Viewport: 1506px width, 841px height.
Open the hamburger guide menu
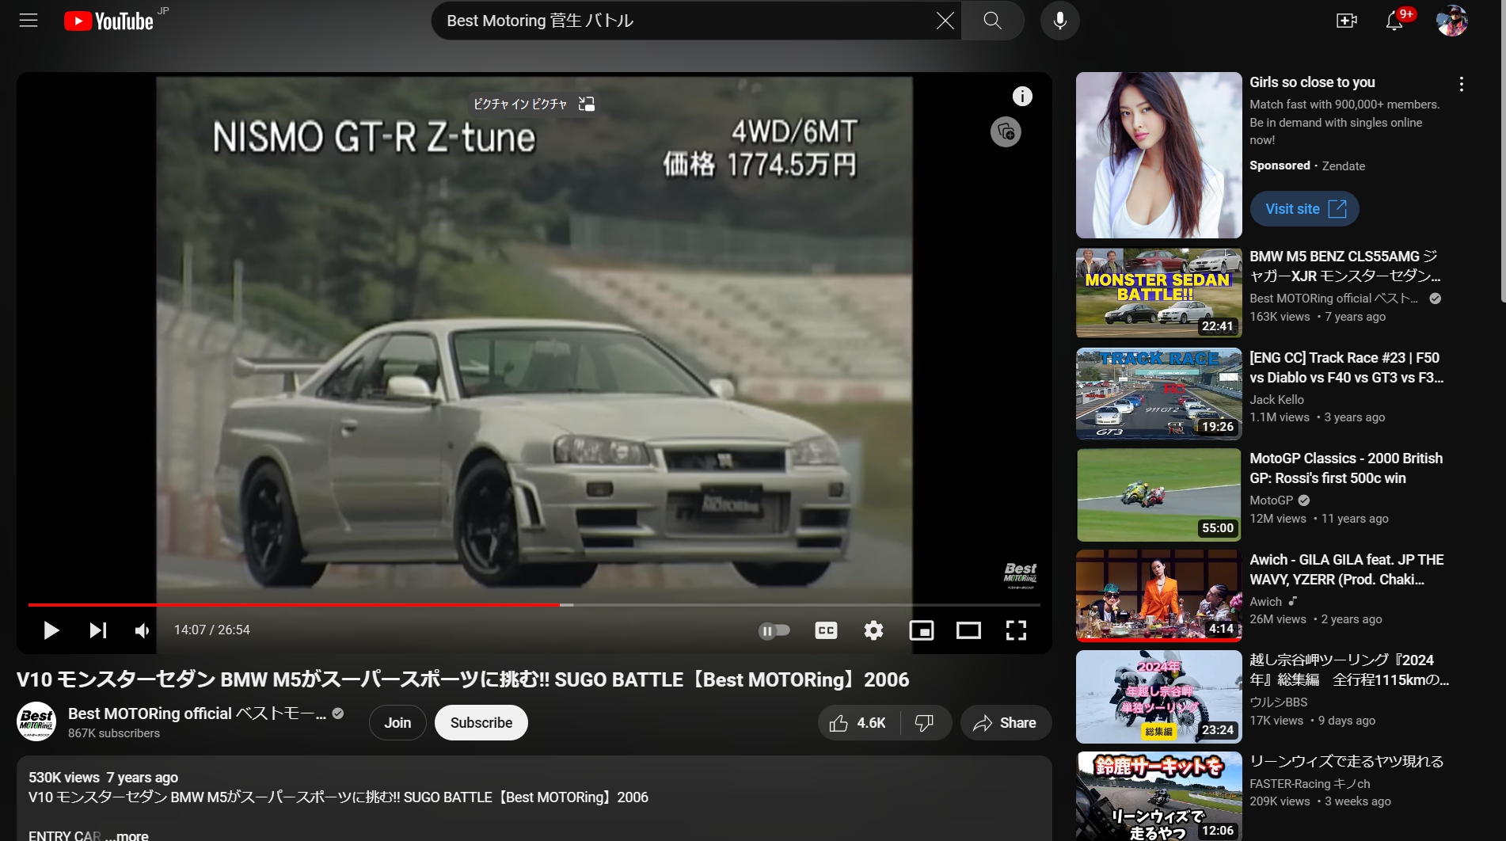[29, 21]
